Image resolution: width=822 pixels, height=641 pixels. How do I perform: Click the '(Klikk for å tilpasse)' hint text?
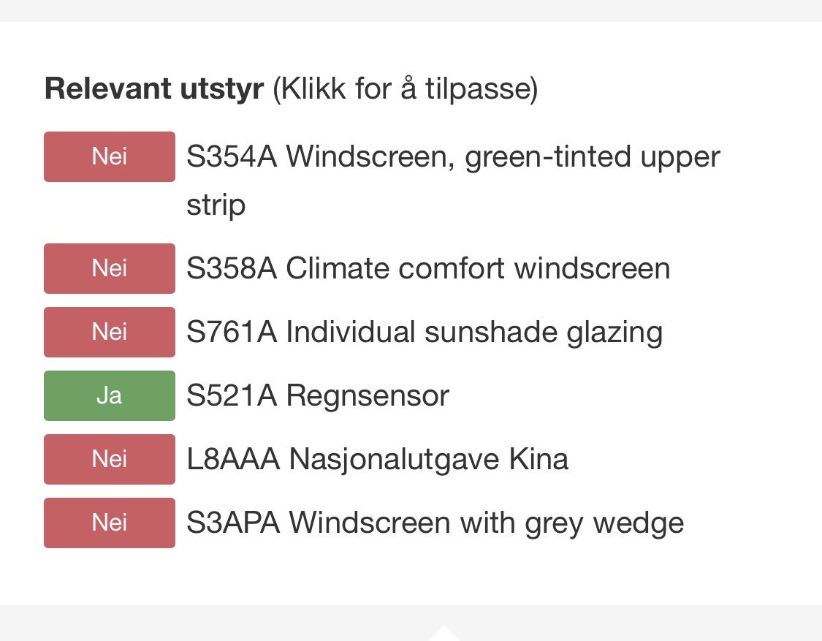click(405, 89)
